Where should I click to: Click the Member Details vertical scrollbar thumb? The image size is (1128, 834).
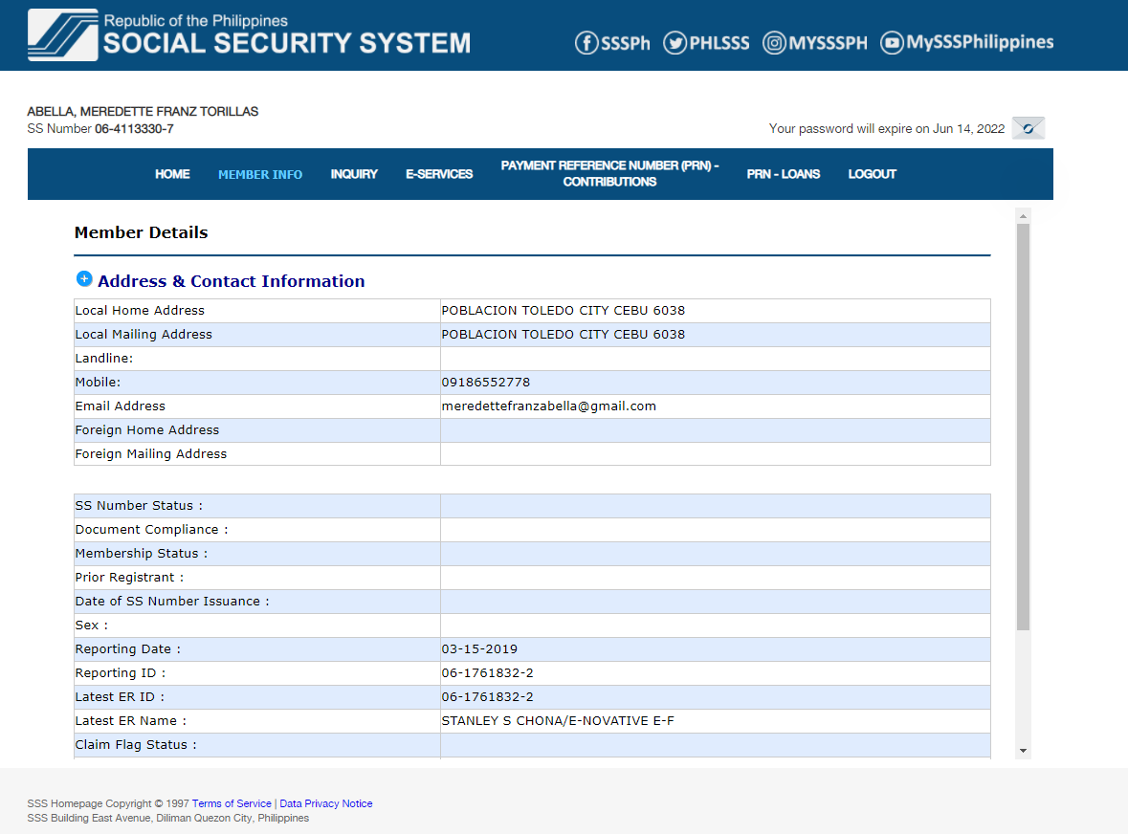pos(1023,426)
